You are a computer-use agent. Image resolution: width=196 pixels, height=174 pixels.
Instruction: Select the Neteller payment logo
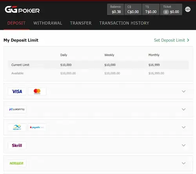pyautogui.click(x=17, y=163)
